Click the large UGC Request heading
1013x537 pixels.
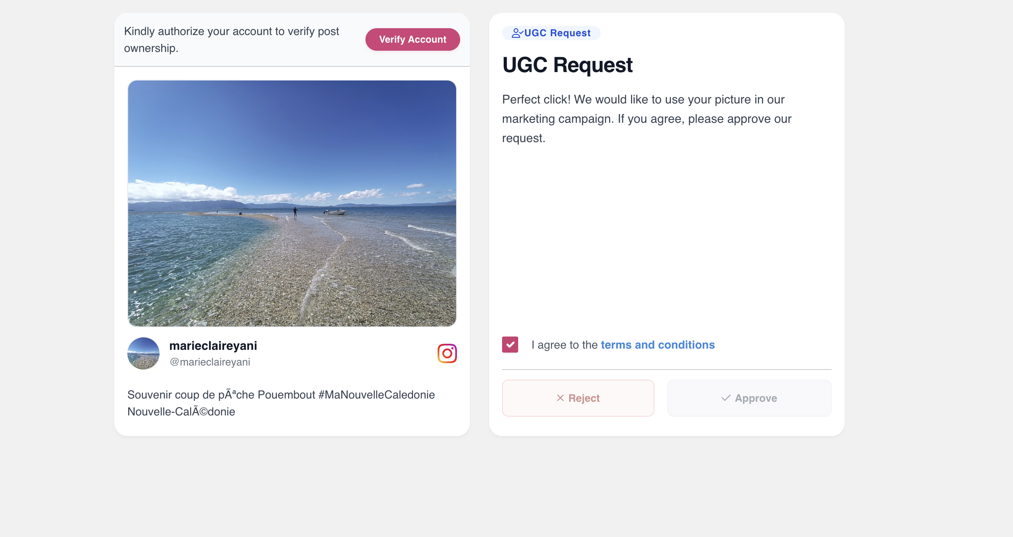(567, 65)
